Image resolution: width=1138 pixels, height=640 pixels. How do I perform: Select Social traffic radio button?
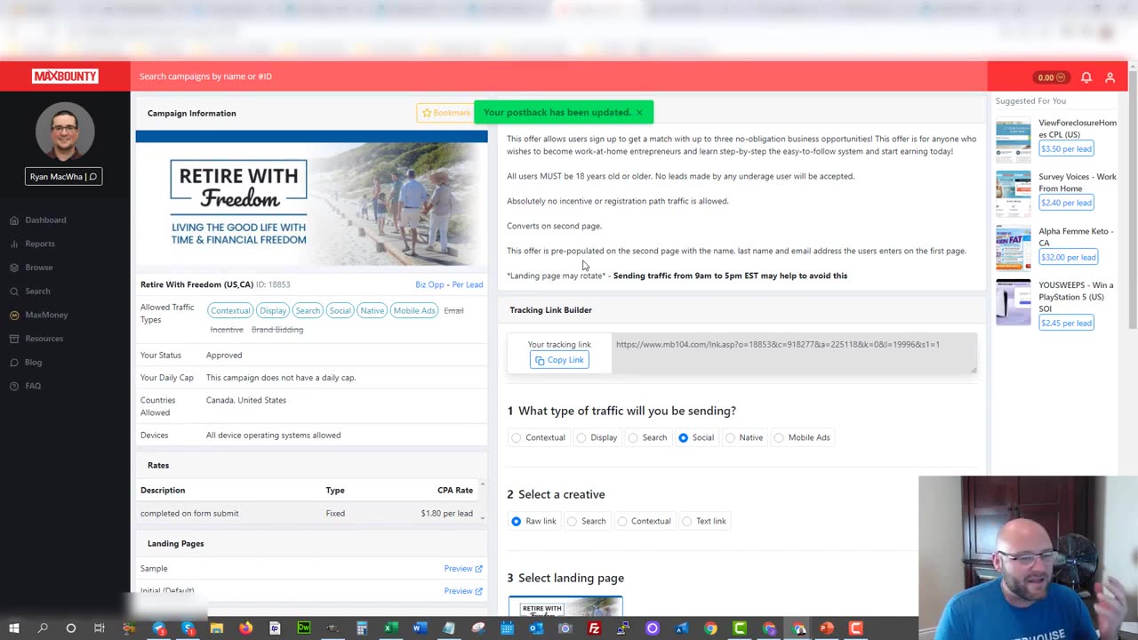click(683, 437)
